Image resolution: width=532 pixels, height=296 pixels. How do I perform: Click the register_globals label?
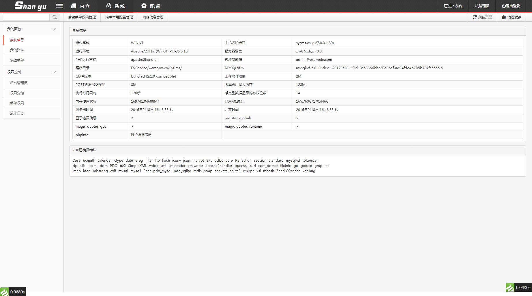(x=238, y=118)
